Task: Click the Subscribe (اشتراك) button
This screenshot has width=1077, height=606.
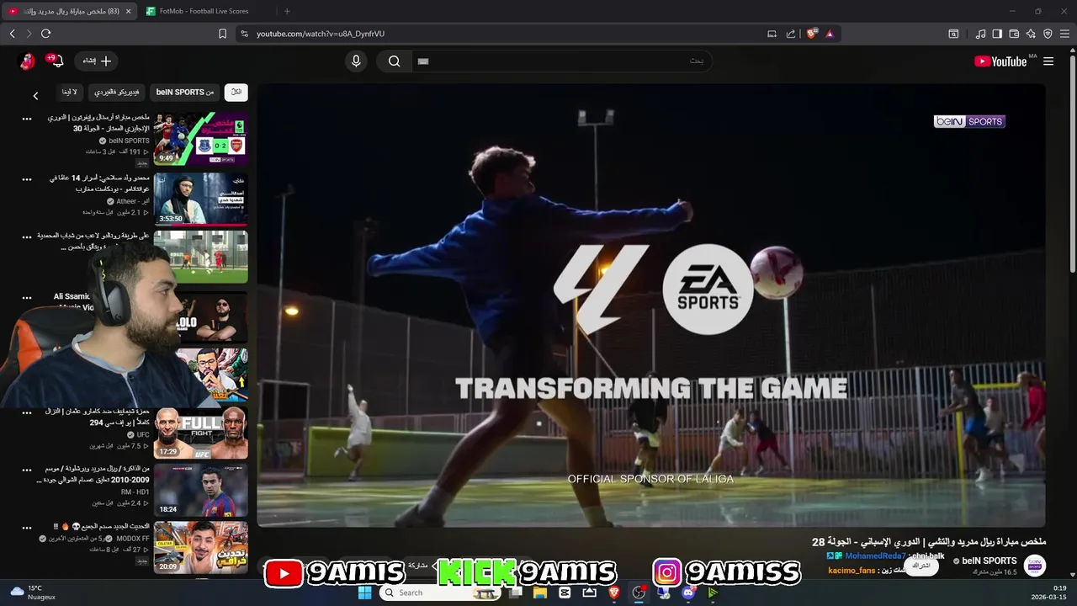Action: click(x=921, y=566)
